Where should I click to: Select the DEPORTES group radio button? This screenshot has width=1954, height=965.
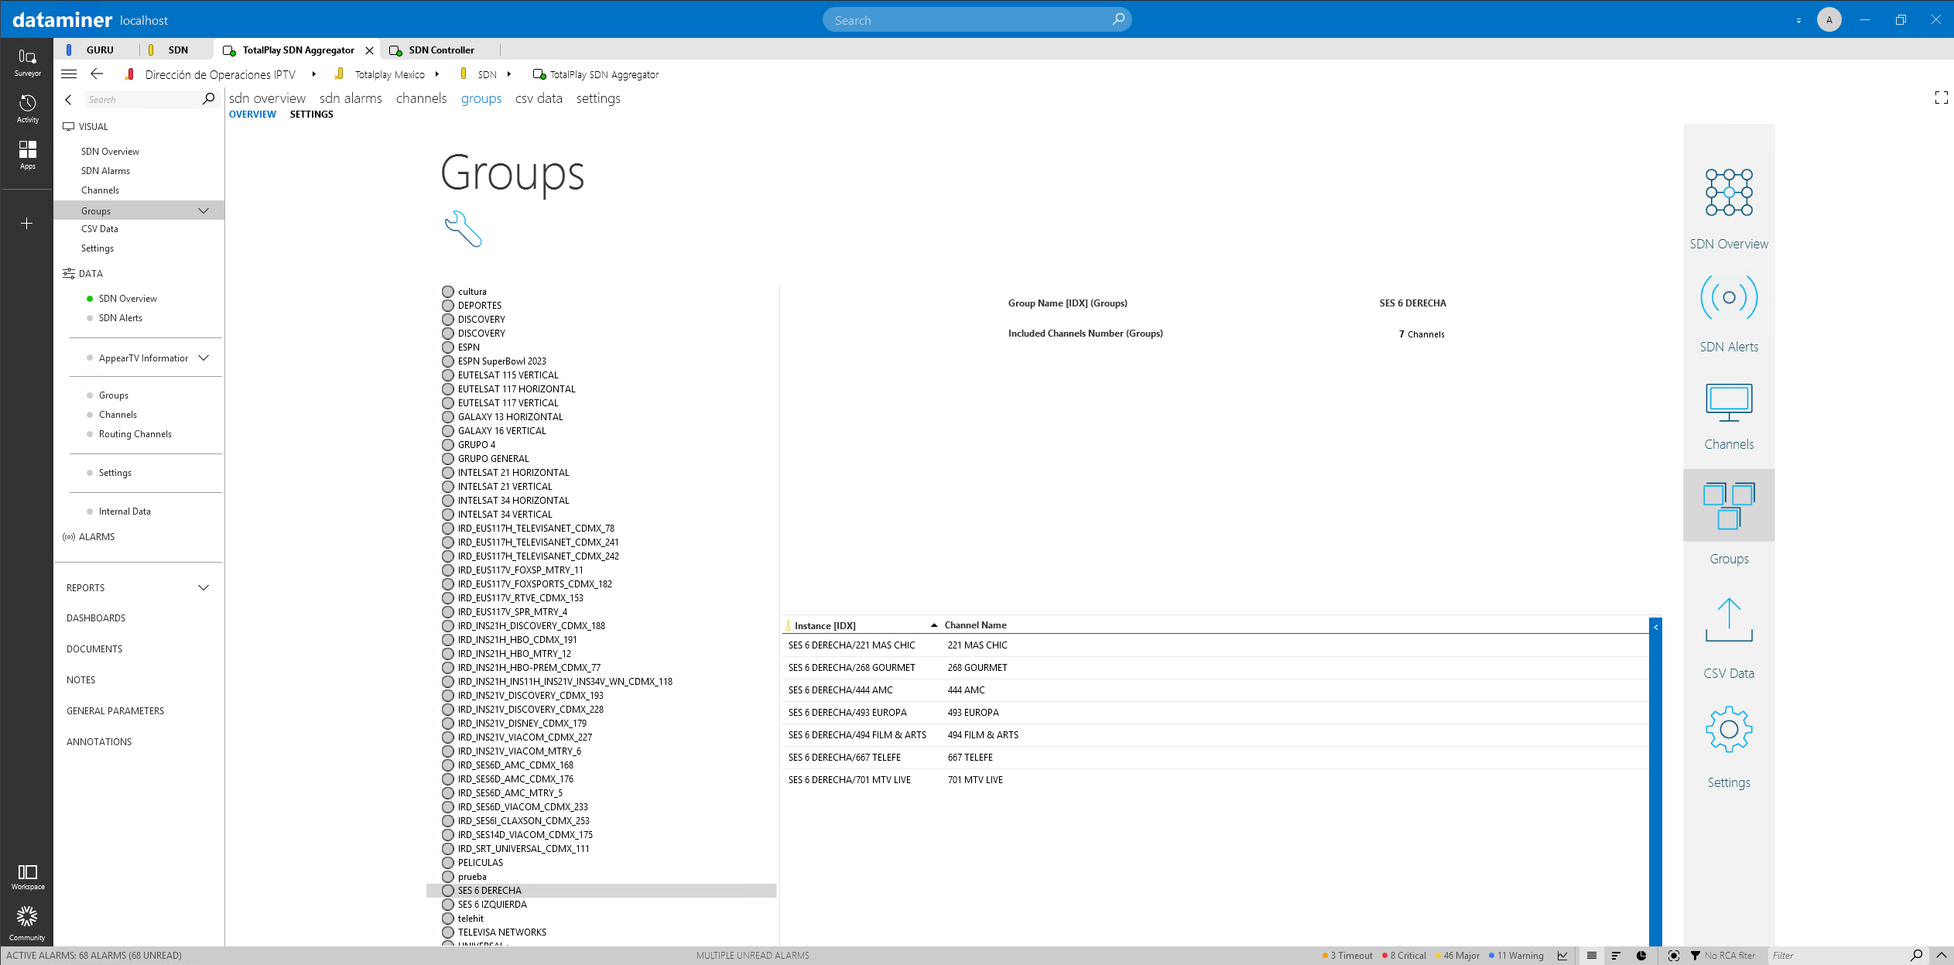tap(448, 306)
